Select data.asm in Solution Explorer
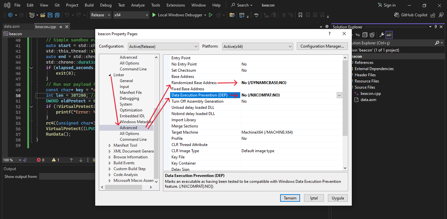Screen dimensions: 447x219 pyautogui.click(x=368, y=100)
